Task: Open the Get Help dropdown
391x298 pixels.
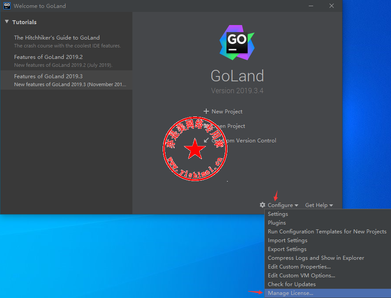Action: click(x=319, y=205)
